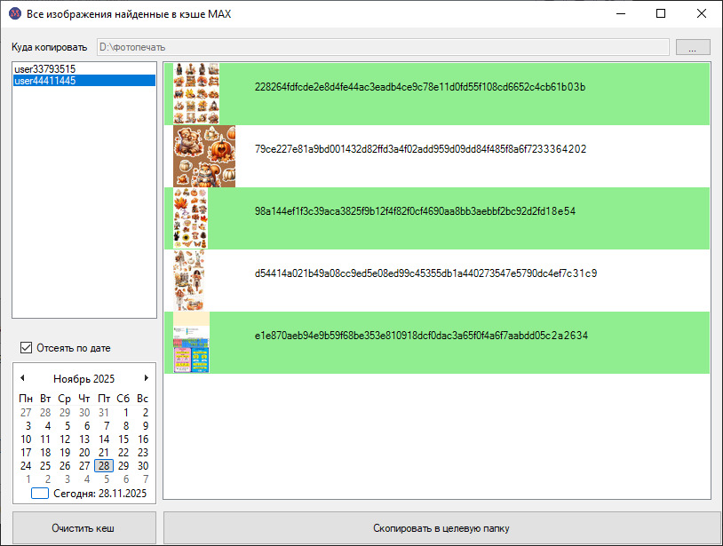Select date 15 in the calendar
723x546 pixels.
coord(123,439)
